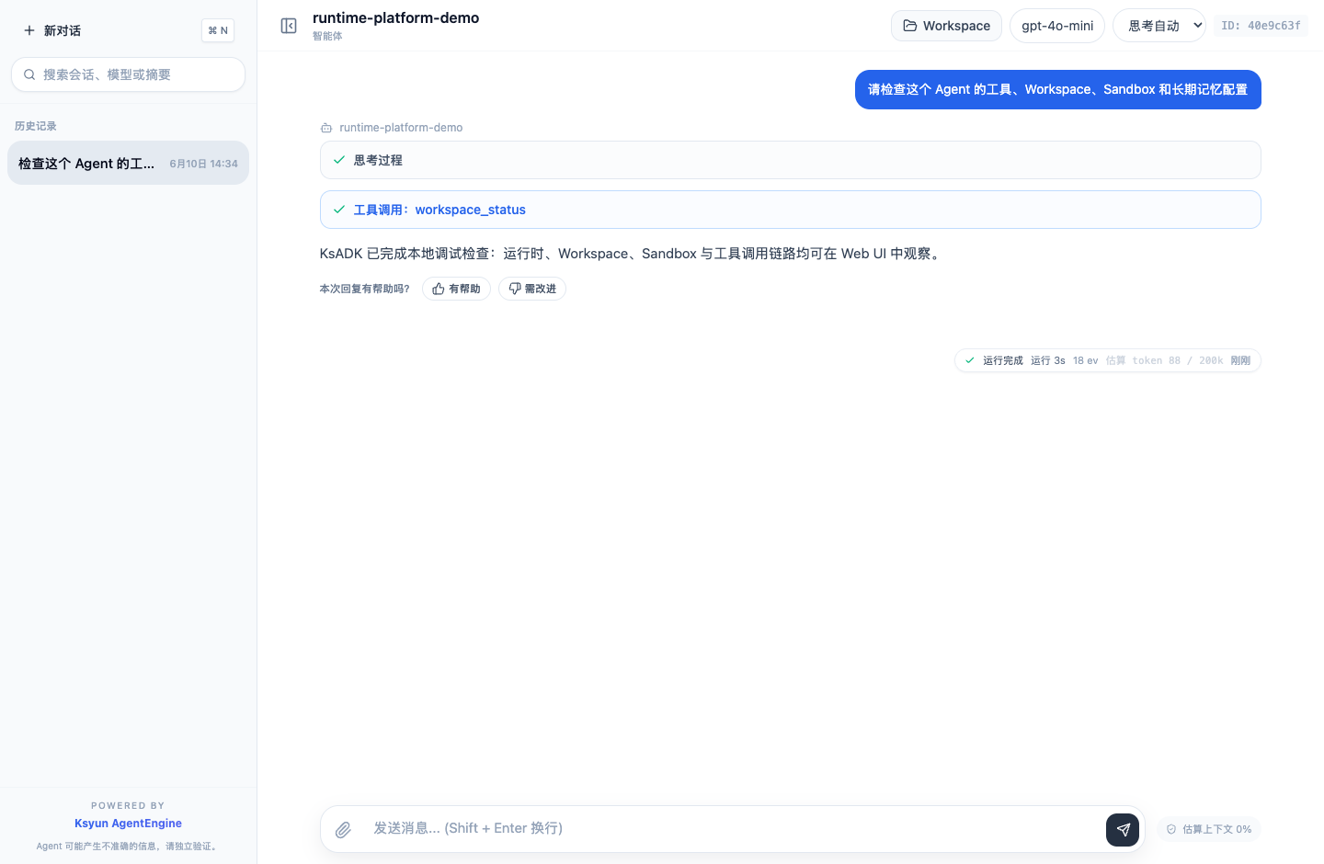Collapse the sidebar with the panel icon
The height and width of the screenshot is (864, 1324).
pyautogui.click(x=289, y=26)
